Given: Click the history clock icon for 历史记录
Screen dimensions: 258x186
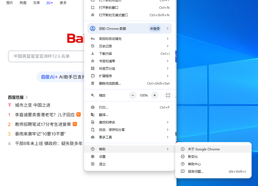Looking at the screenshot, I should coord(93,46).
